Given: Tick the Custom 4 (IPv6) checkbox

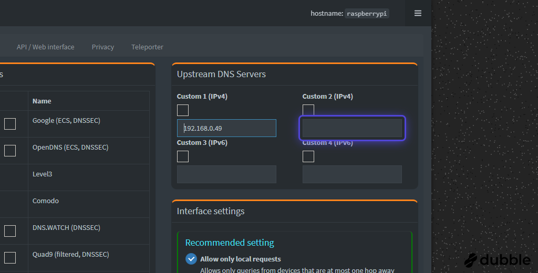Looking at the screenshot, I should click(x=308, y=156).
